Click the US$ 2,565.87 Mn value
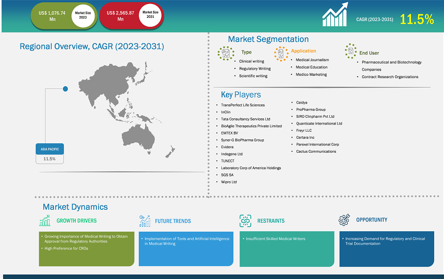The width and height of the screenshot is (444, 279). pyautogui.click(x=120, y=16)
